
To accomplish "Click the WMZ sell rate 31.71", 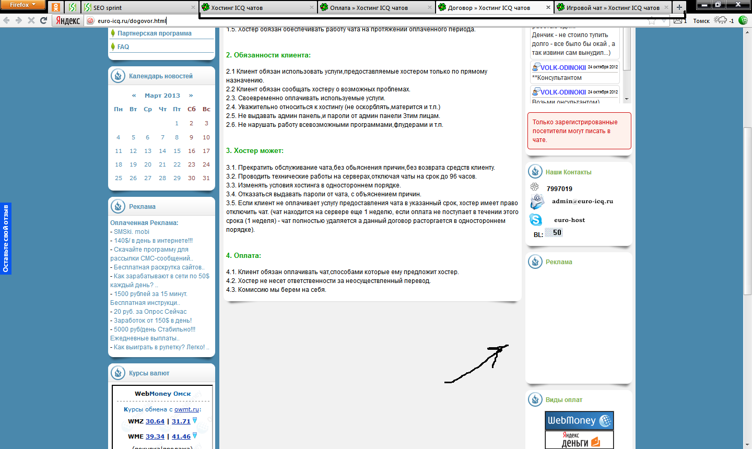I will pyautogui.click(x=181, y=421).
